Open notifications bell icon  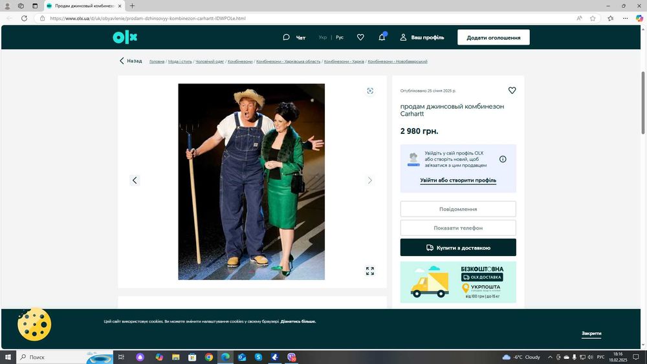click(382, 37)
